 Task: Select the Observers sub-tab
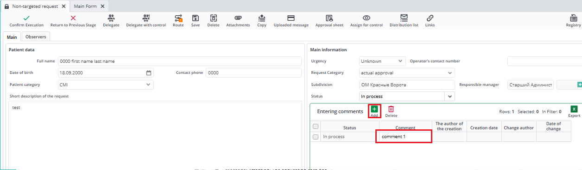36,36
